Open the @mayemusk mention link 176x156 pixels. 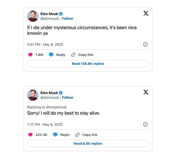tap(57, 107)
